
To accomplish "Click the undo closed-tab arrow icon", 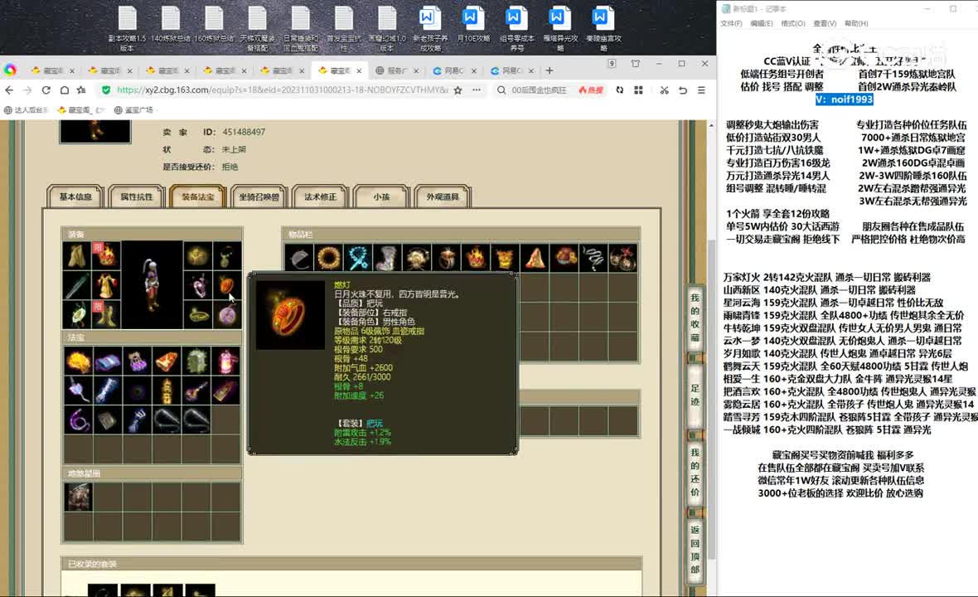I will 683,90.
